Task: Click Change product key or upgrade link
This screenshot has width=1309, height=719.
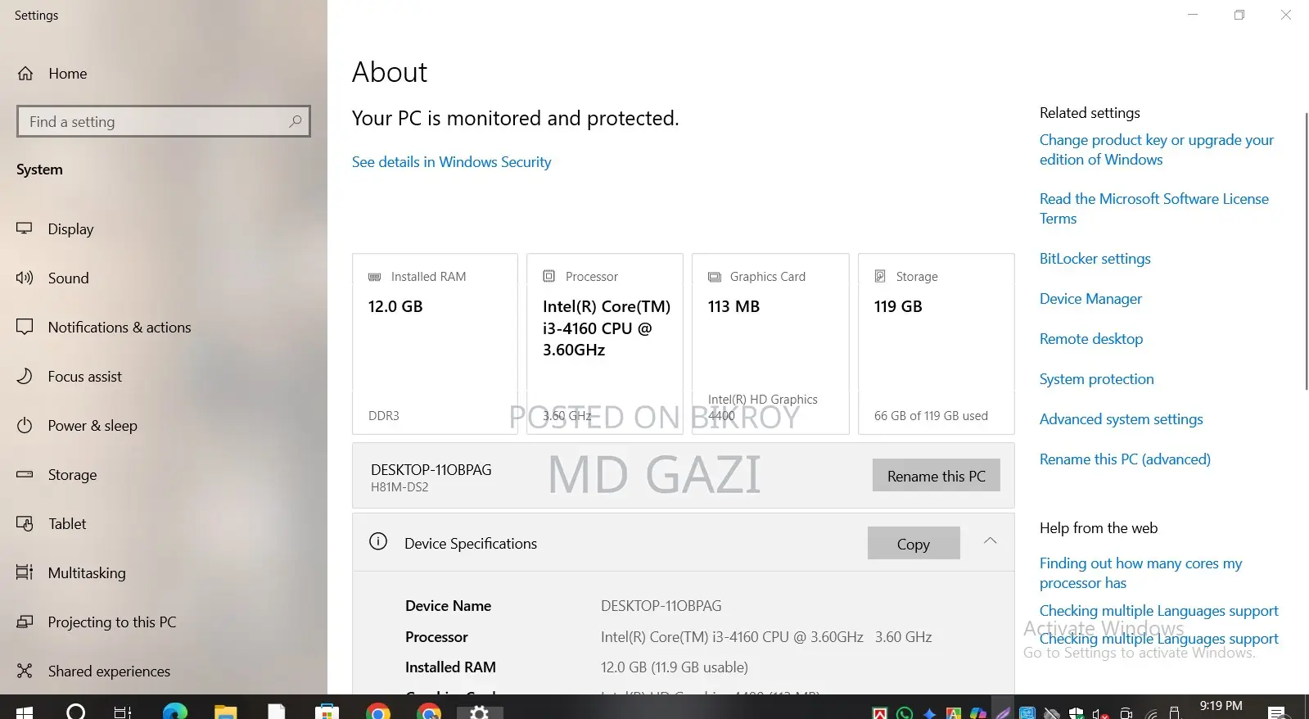Action: [1157, 150]
